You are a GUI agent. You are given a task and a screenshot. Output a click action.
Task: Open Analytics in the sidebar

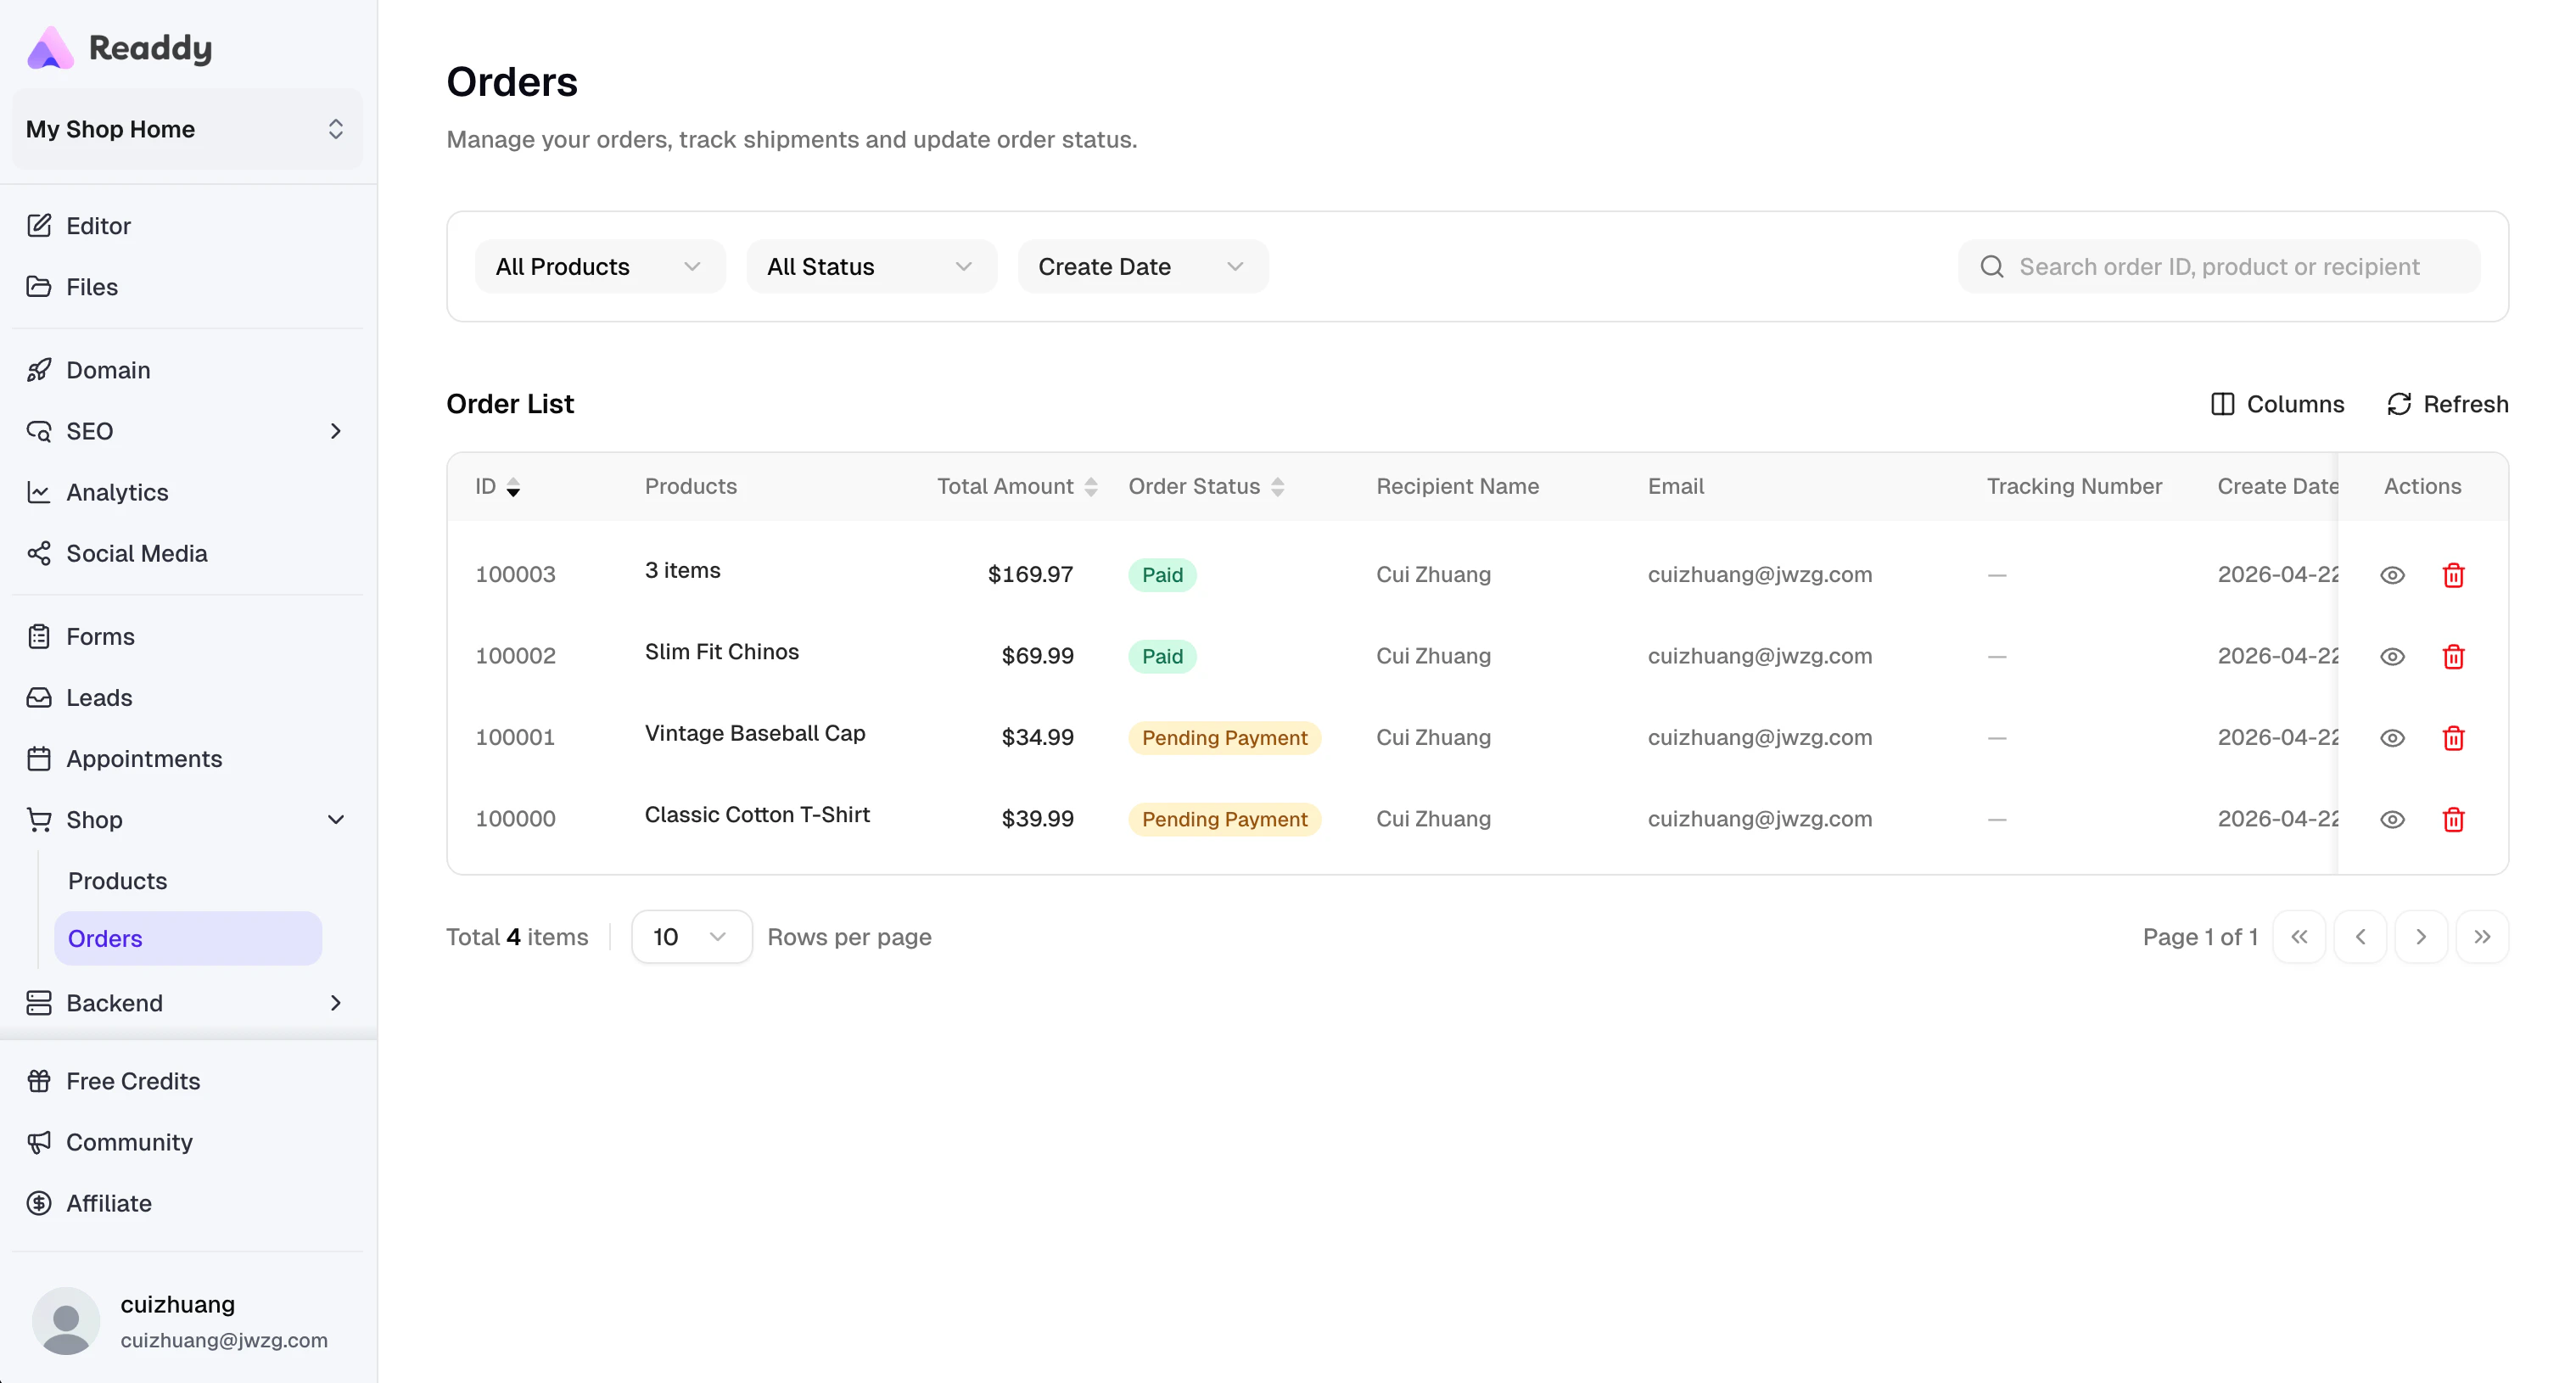point(117,492)
